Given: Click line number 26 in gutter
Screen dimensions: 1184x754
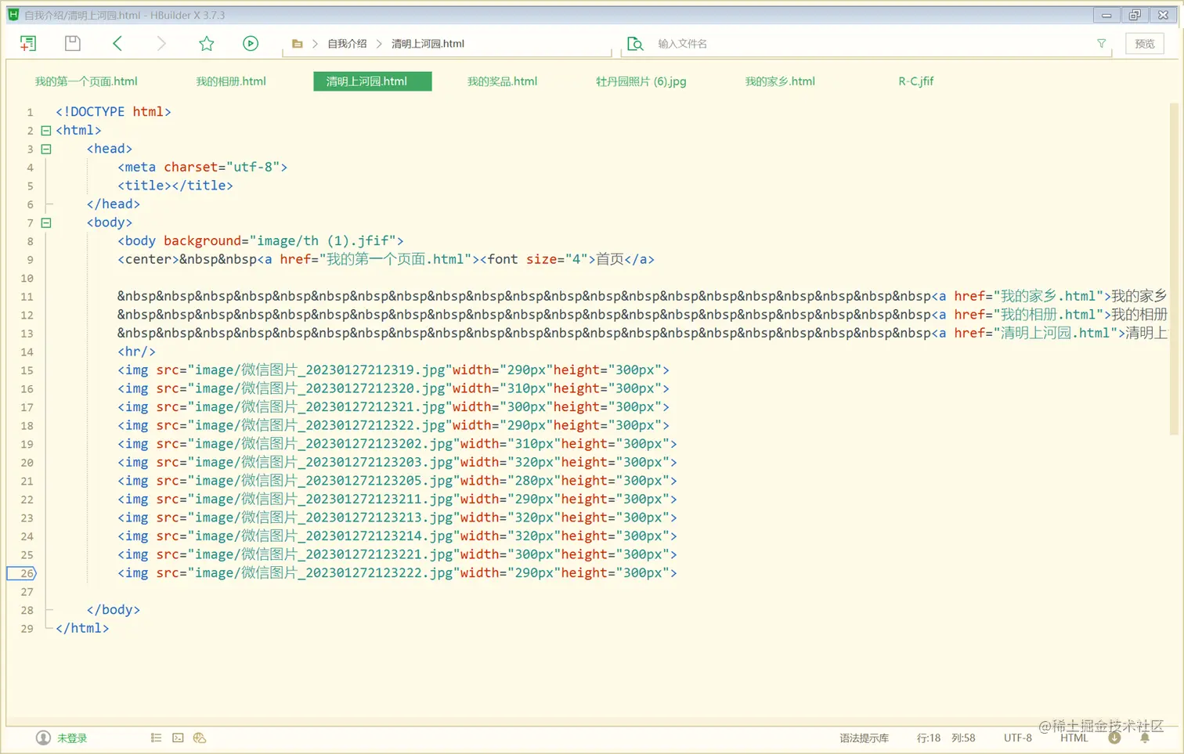Looking at the screenshot, I should (x=27, y=573).
